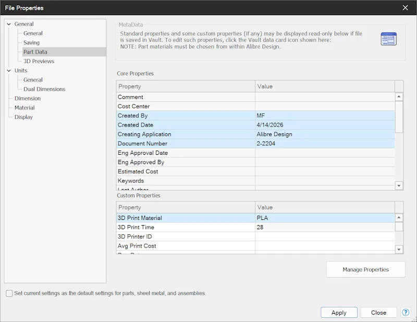Select Part Data in the settings tree
Image resolution: width=417 pixels, height=322 pixels.
coord(35,52)
